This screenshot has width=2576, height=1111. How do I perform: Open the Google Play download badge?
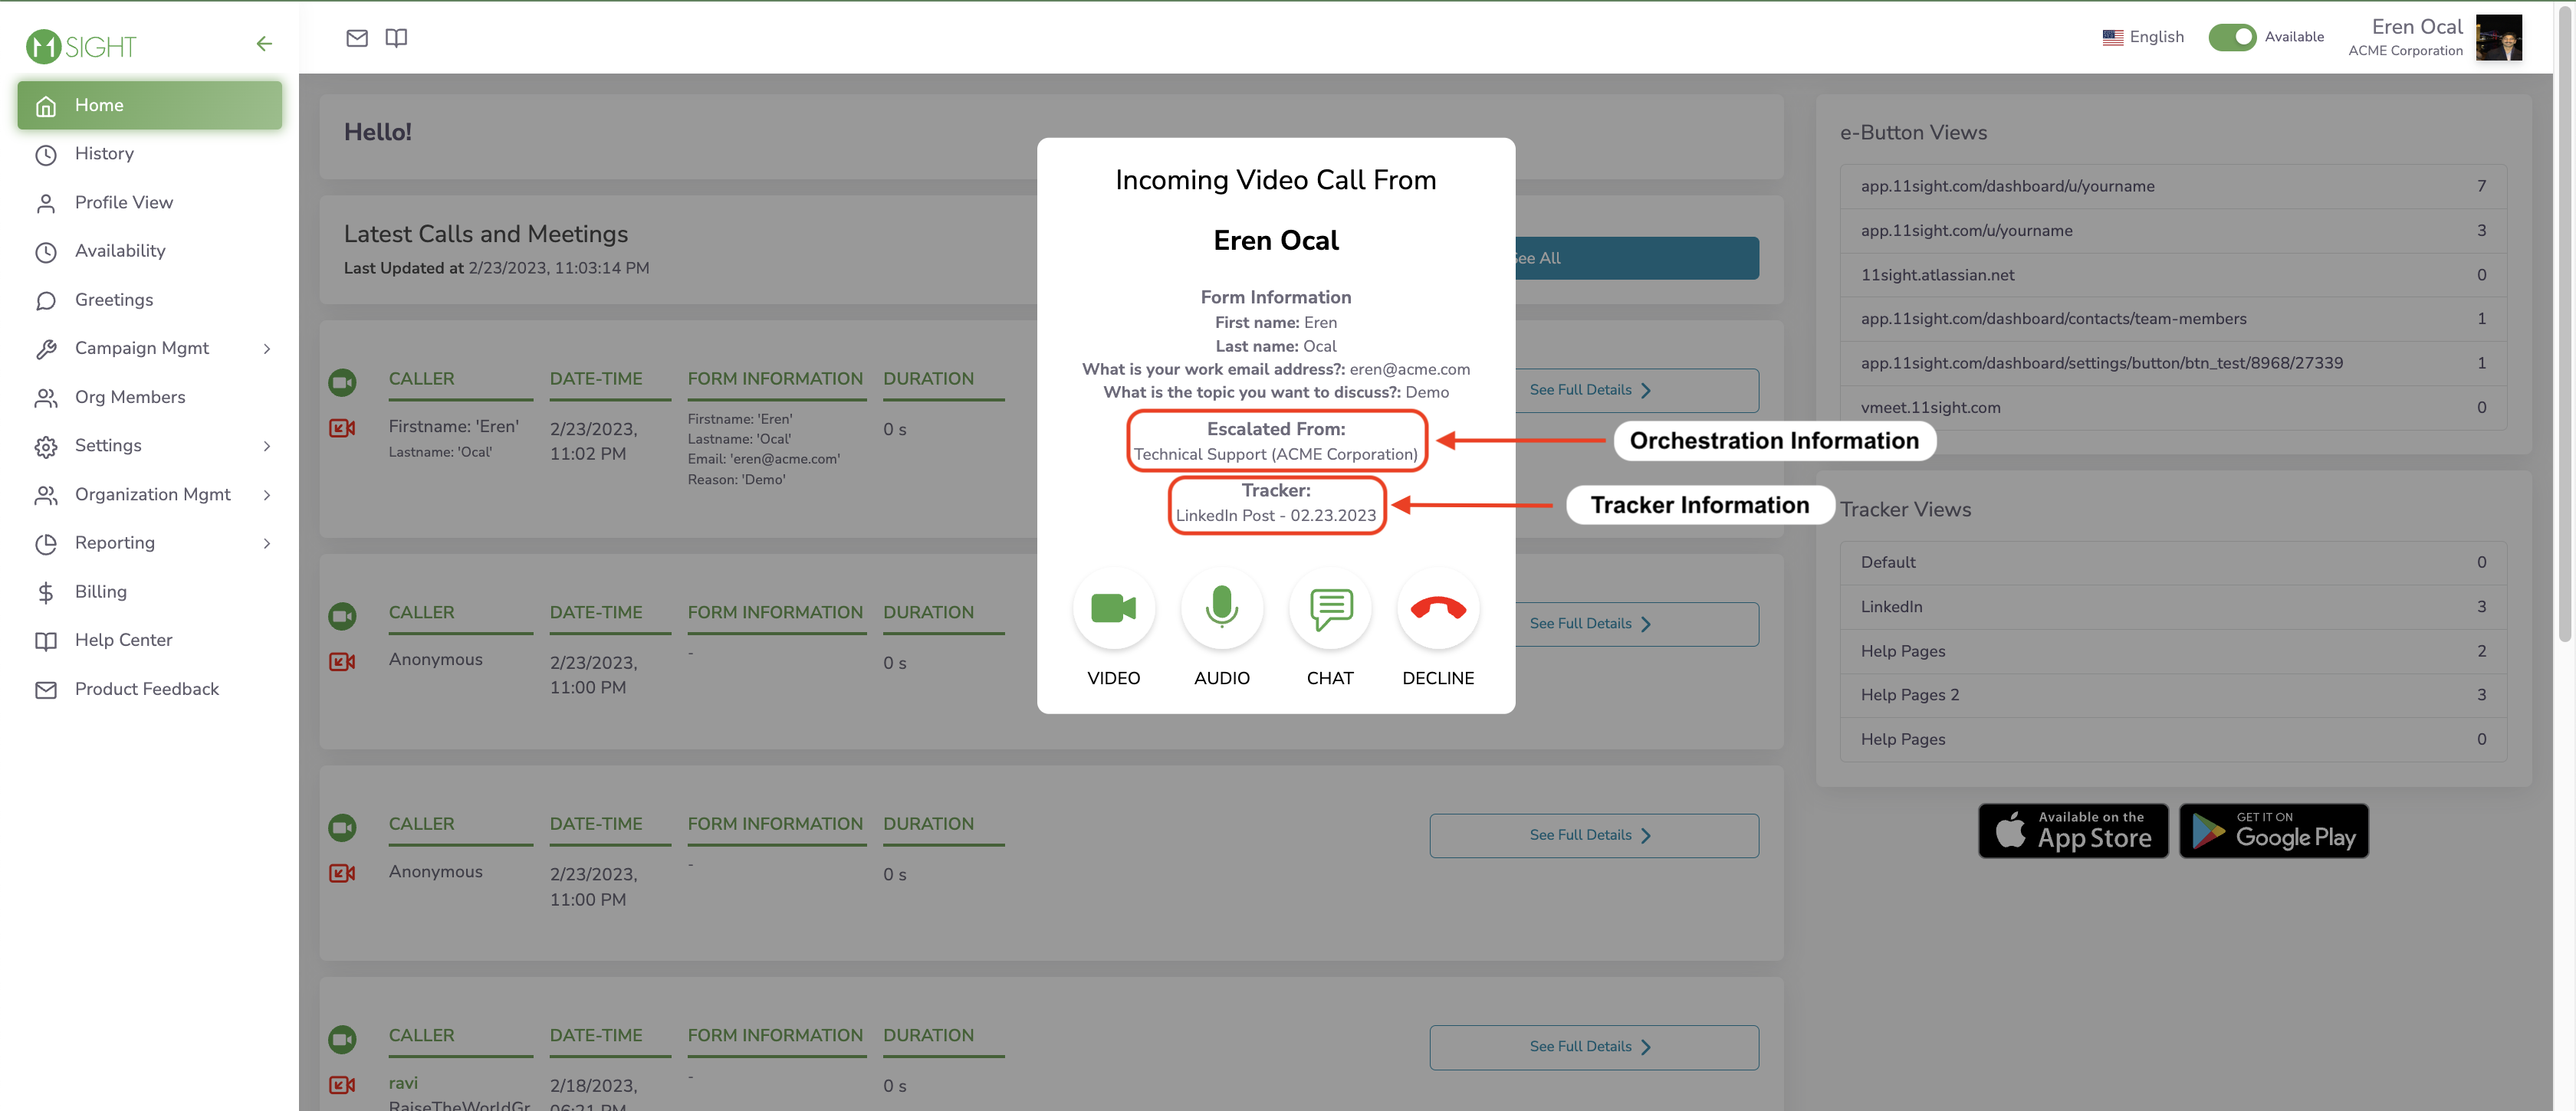pos(2274,831)
